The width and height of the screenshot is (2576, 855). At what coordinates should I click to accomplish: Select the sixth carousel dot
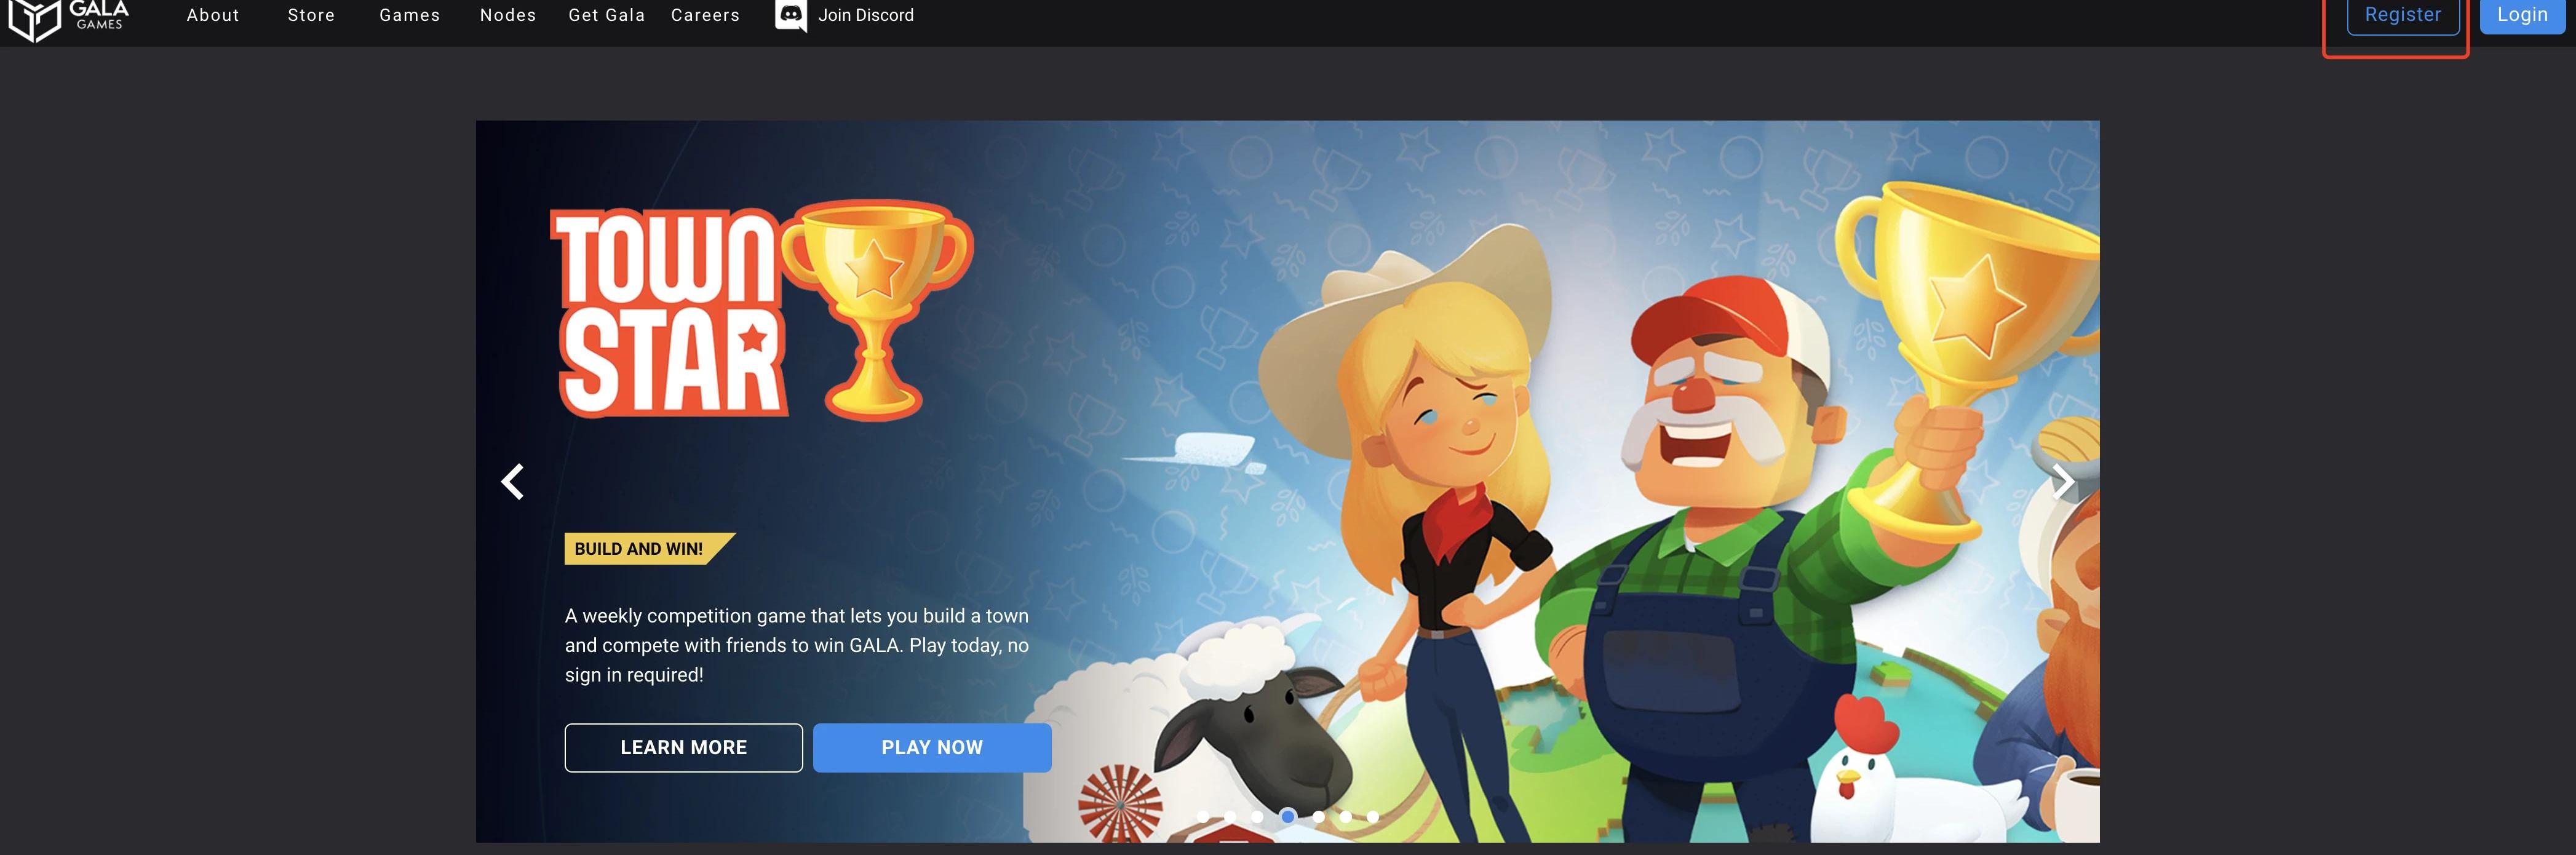(x=1346, y=817)
